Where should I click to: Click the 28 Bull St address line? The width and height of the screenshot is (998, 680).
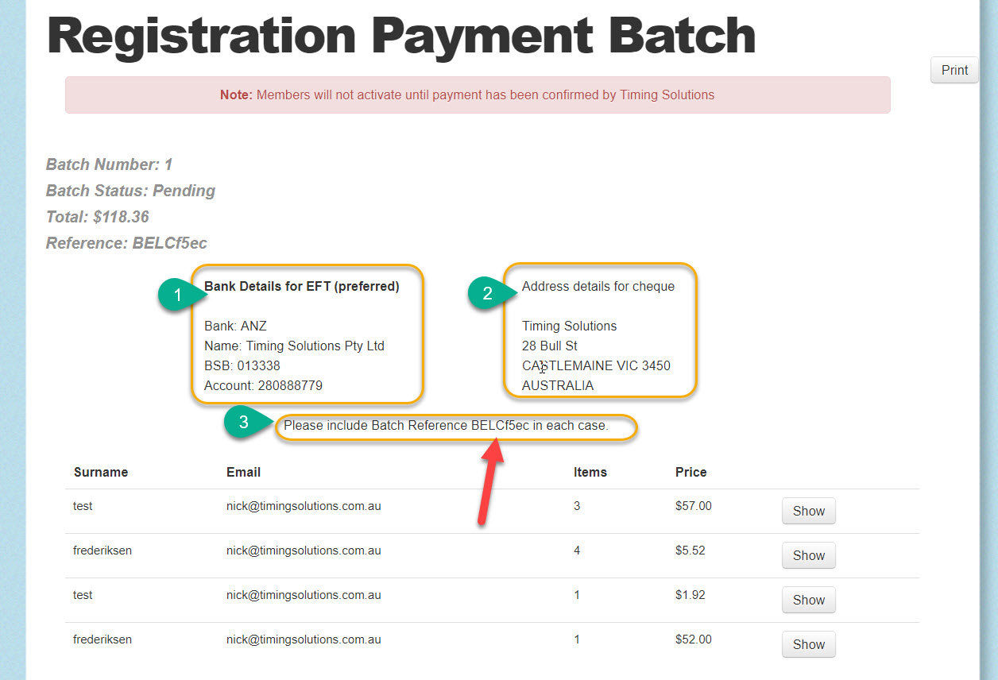[x=550, y=346]
